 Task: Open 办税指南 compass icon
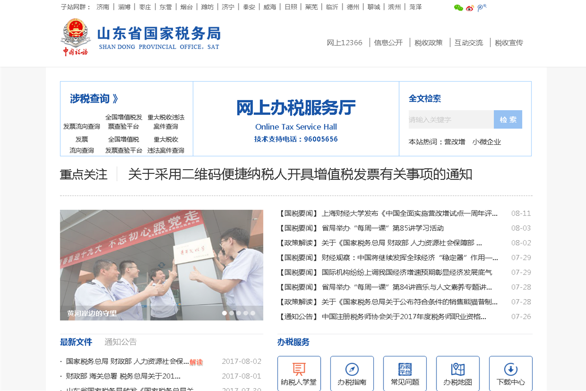(x=352, y=373)
